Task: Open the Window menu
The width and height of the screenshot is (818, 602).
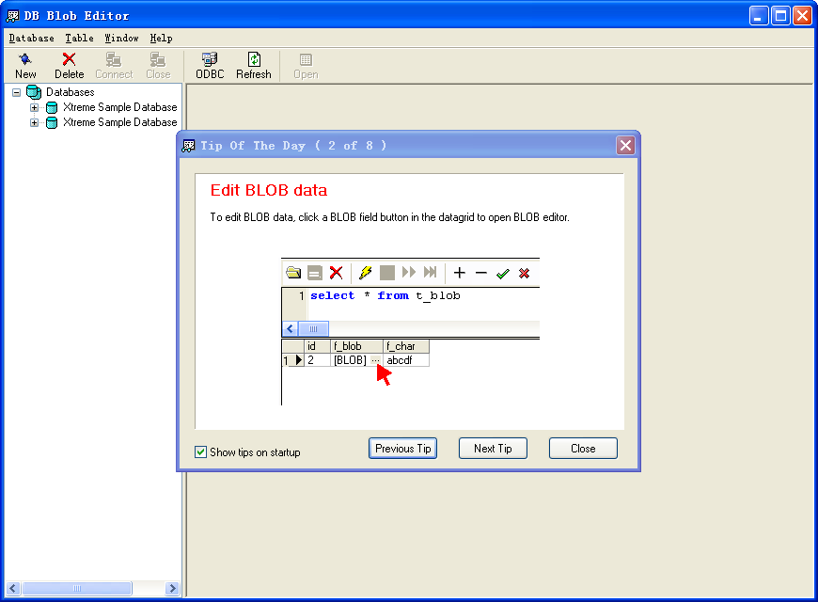Action: [x=121, y=39]
